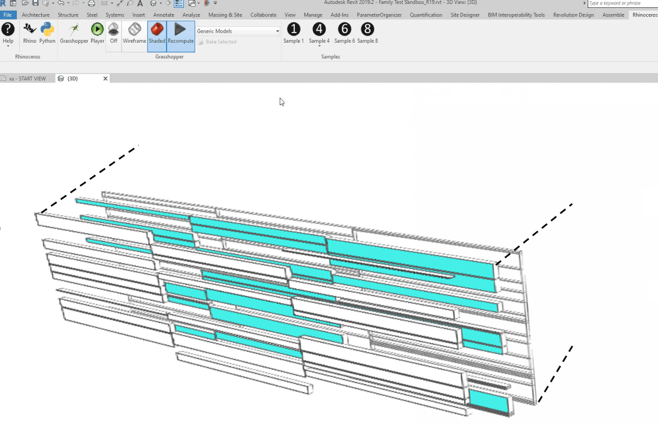Open the Site Designer tab

pos(465,15)
